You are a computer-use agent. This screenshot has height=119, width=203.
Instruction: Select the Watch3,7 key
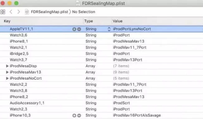18,60
